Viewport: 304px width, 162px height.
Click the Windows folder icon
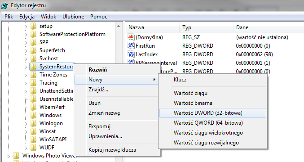(34, 115)
